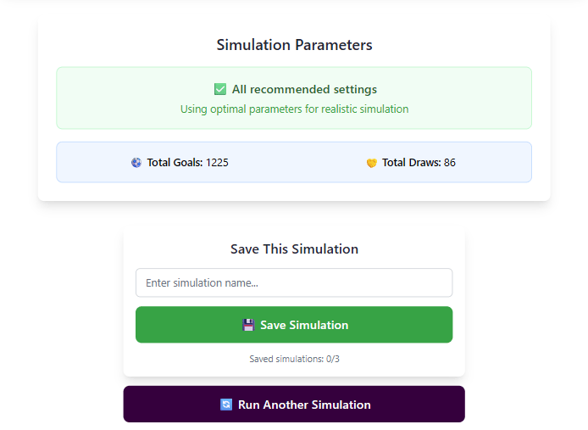Click the Simulation Parameters heading
Image resolution: width=588 pixels, height=430 pixels.
(294, 45)
